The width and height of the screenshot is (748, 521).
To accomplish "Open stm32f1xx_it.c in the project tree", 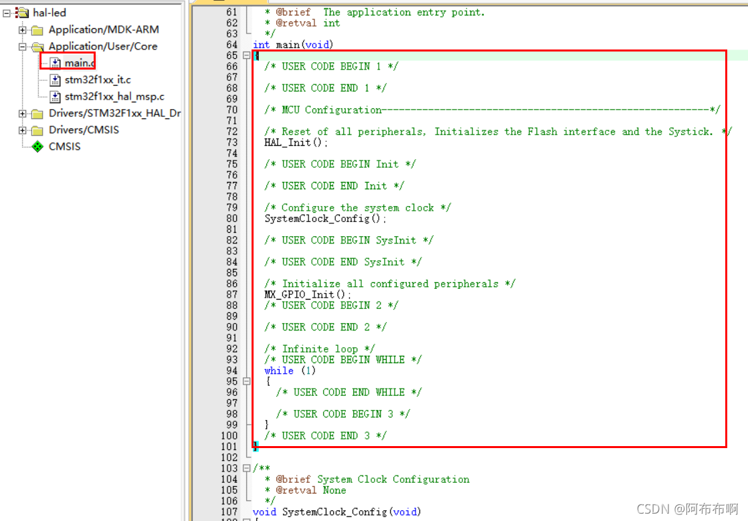I will coord(98,80).
